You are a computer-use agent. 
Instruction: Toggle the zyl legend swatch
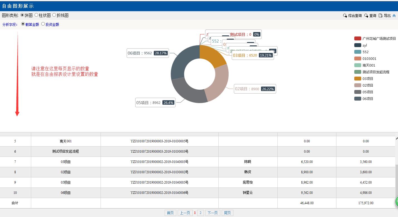click(x=358, y=45)
